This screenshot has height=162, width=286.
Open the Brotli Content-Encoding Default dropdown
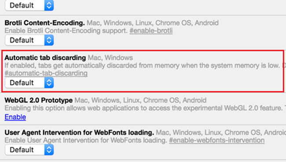coord(29,40)
